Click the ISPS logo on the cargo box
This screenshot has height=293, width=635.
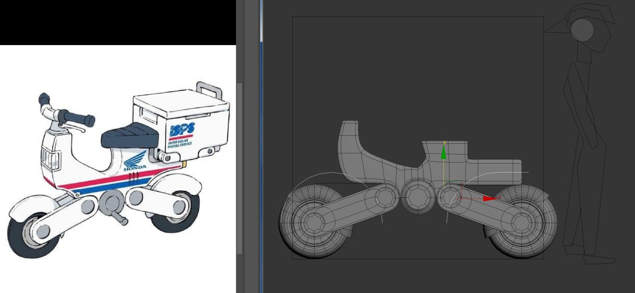[x=182, y=130]
